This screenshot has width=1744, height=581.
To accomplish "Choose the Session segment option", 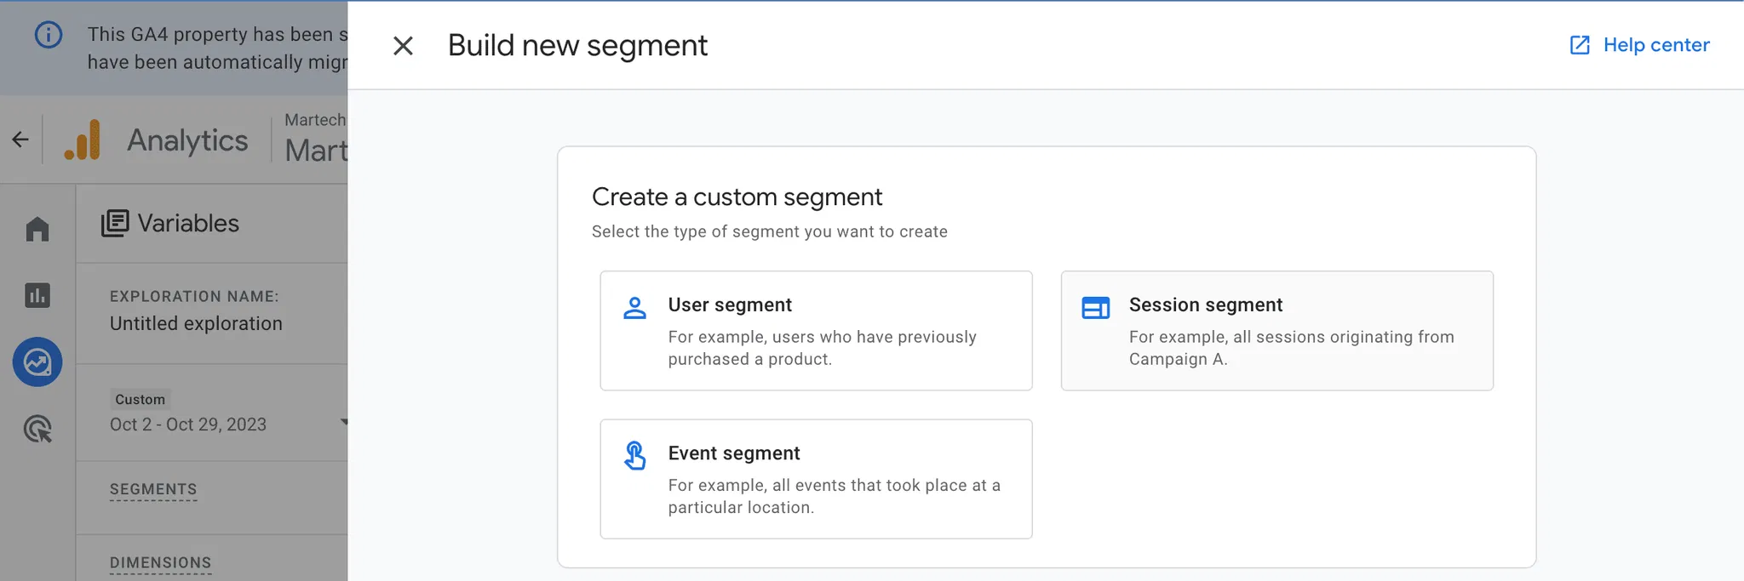I will [1276, 331].
